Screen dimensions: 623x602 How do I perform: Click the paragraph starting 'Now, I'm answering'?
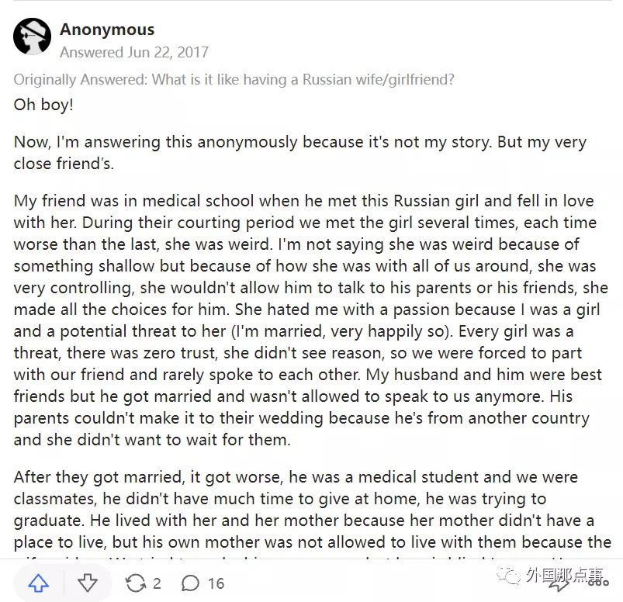click(299, 153)
